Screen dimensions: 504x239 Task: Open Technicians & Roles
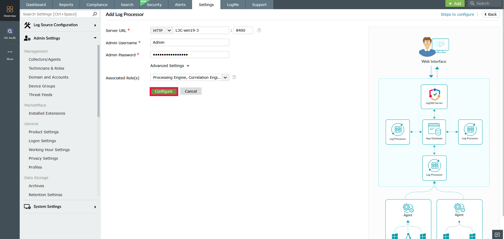[x=47, y=68]
